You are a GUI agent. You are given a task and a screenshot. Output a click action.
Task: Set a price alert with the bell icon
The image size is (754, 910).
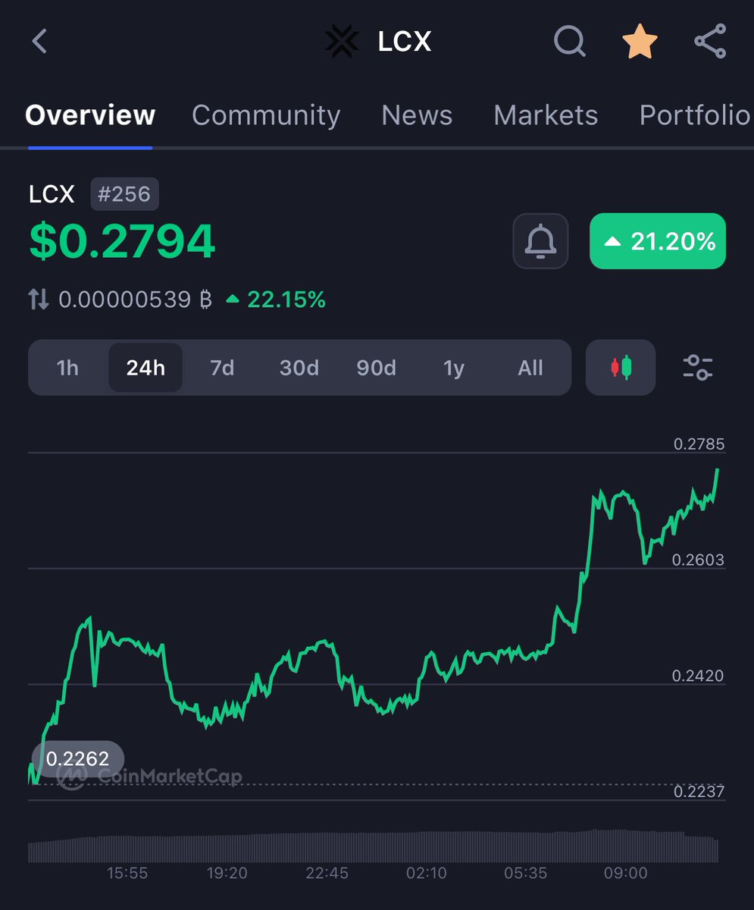pos(540,241)
